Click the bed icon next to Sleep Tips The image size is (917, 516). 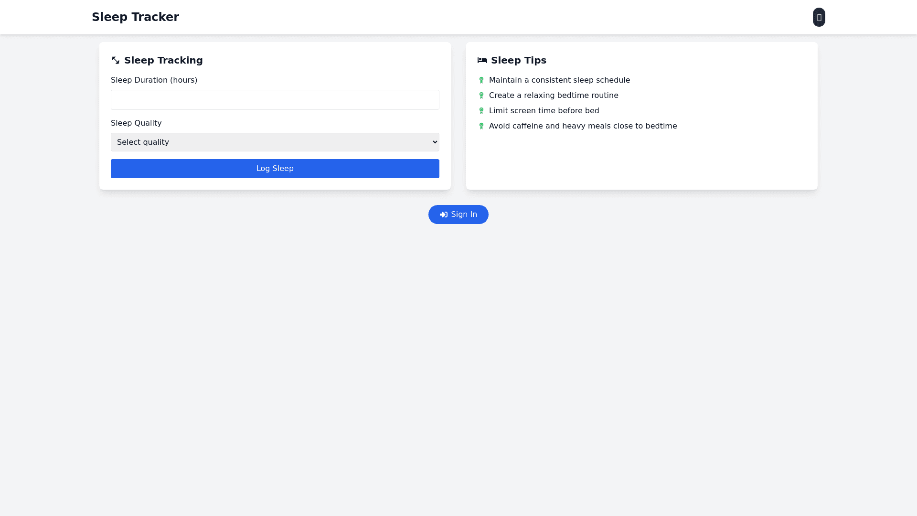[x=482, y=60]
